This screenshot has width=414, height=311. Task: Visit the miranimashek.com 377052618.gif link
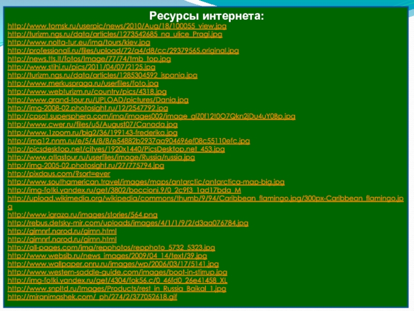coord(92,296)
